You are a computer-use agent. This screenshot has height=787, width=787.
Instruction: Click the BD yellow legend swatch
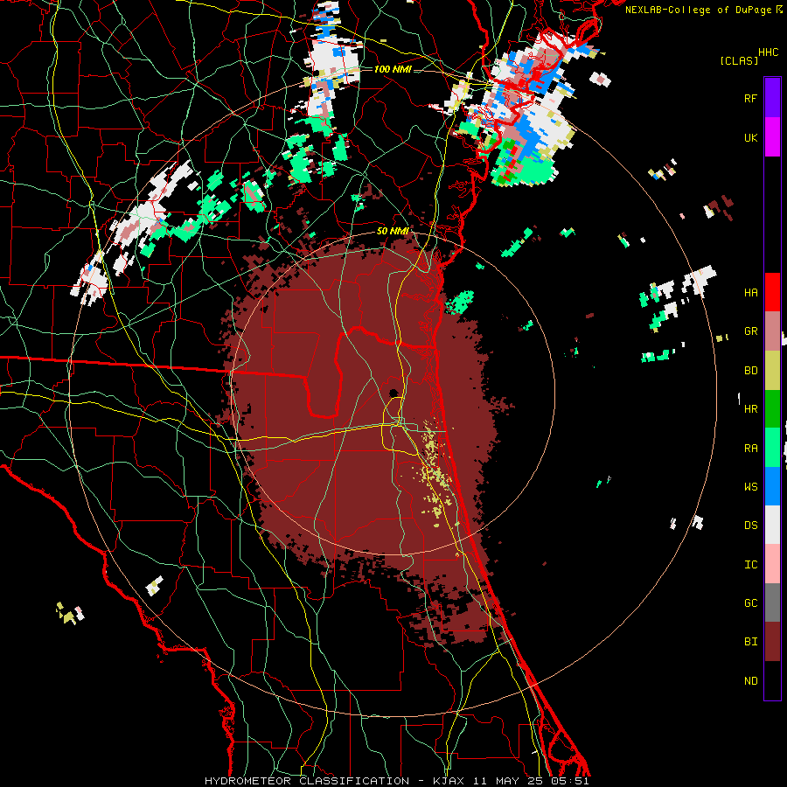click(772, 371)
